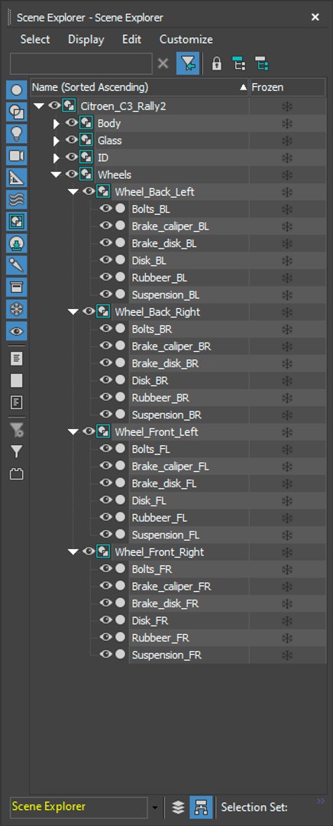333x826 pixels.
Task: Open the Select menu
Action: pos(35,40)
